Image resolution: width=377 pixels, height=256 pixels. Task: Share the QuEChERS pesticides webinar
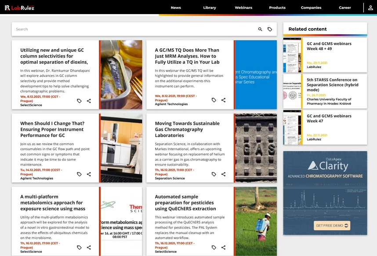tap(223, 247)
